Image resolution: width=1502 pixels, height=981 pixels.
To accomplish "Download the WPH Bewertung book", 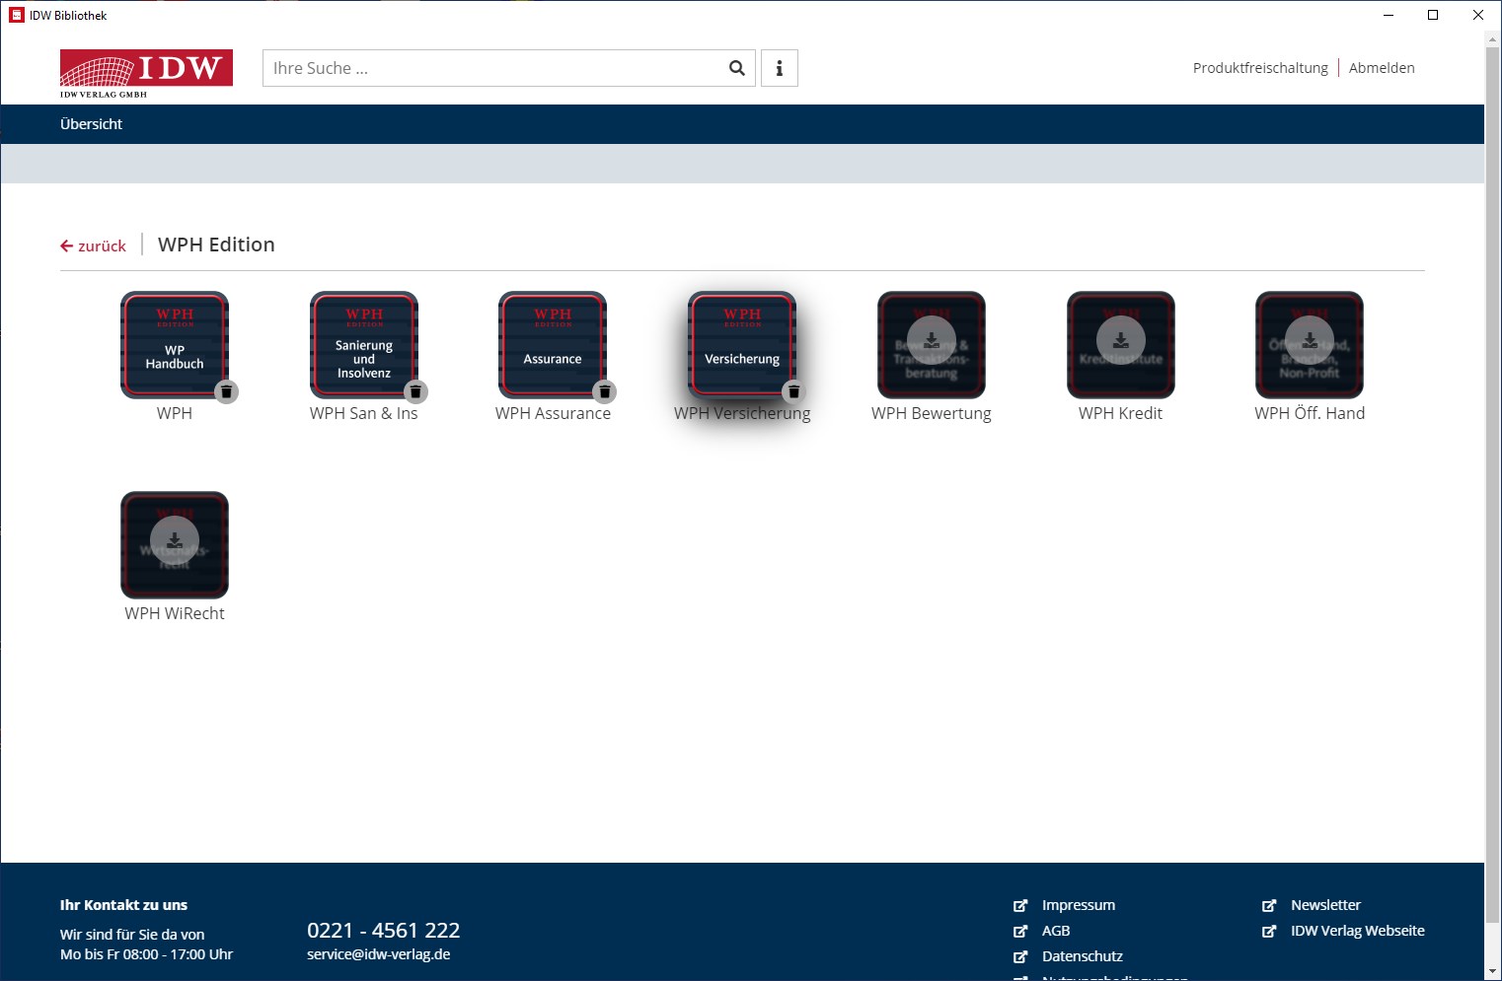I will 932,340.
